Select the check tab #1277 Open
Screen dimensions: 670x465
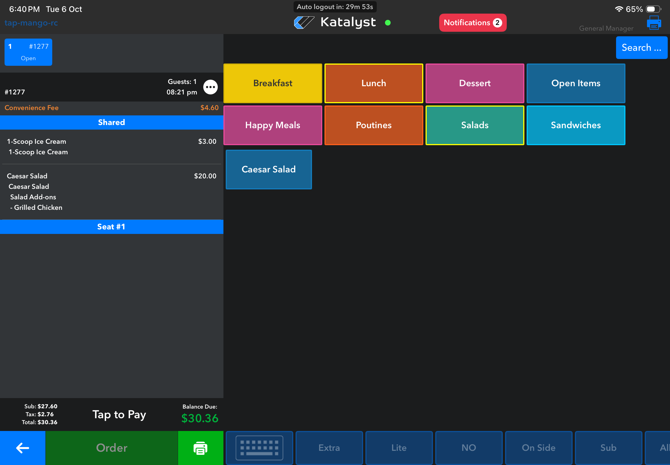tap(28, 52)
